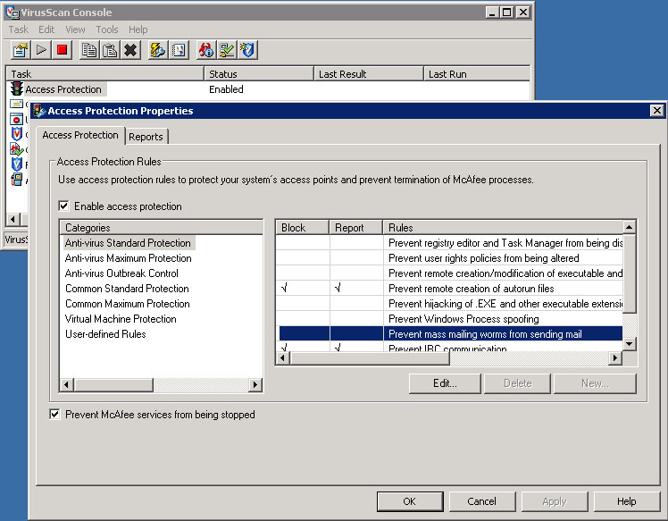Click rules list scroll left arrow
This screenshot has width=668, height=521.
click(x=282, y=358)
